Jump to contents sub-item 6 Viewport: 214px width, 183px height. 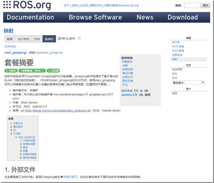29,158
